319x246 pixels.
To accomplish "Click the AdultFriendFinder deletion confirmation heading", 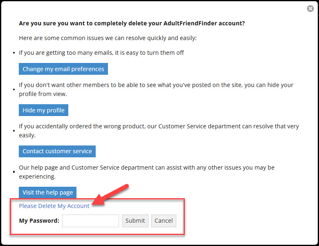I will tap(132, 23).
